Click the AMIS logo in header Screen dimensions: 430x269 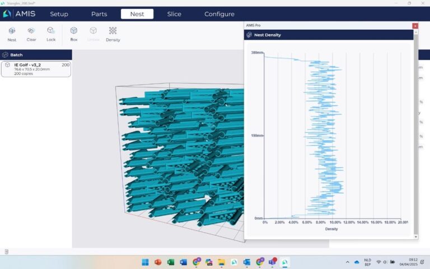19,13
